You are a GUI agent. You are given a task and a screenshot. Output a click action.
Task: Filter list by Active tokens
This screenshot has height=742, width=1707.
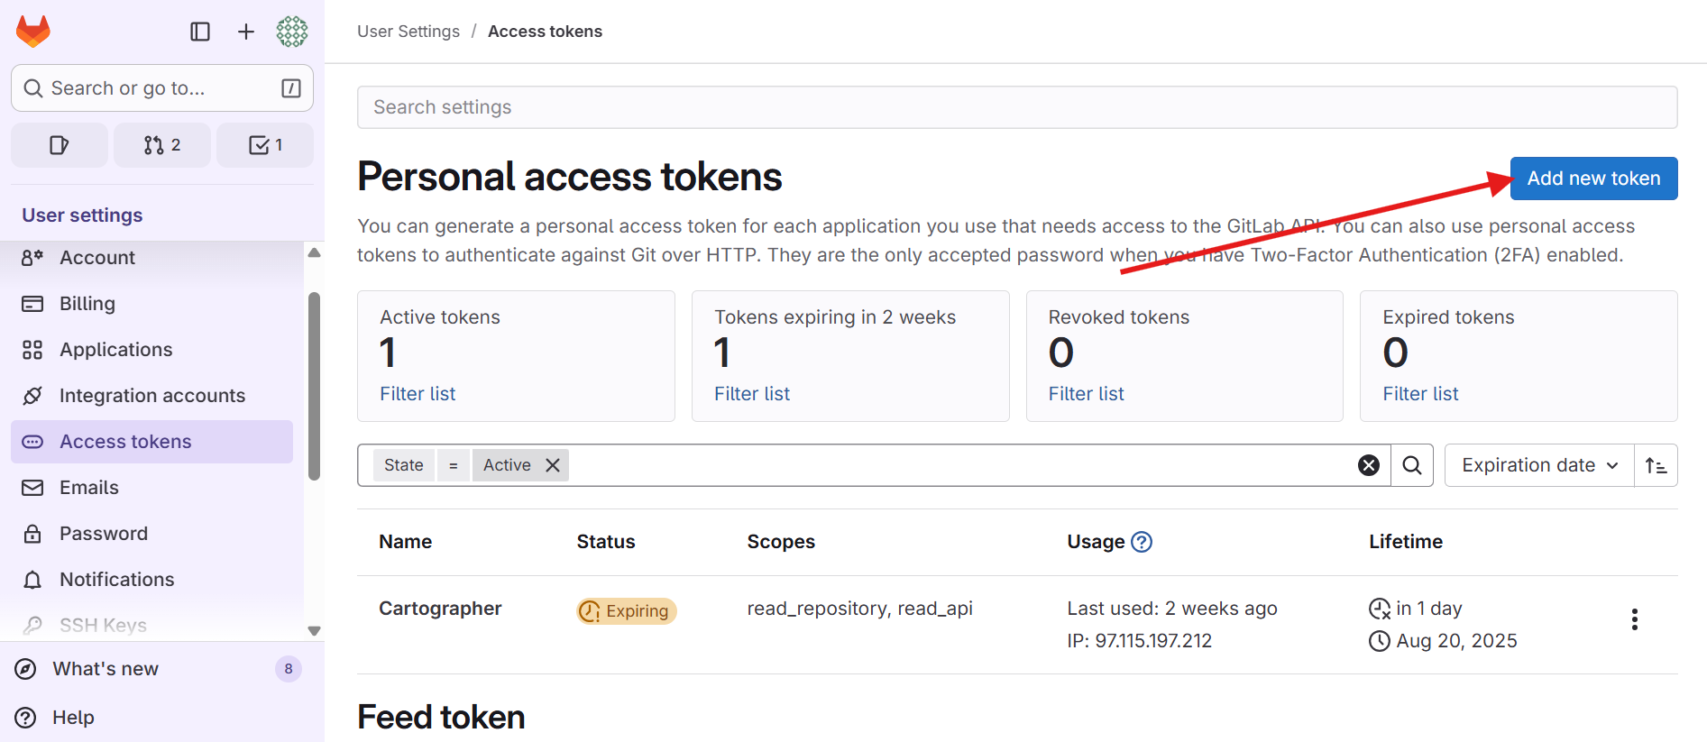tap(418, 394)
